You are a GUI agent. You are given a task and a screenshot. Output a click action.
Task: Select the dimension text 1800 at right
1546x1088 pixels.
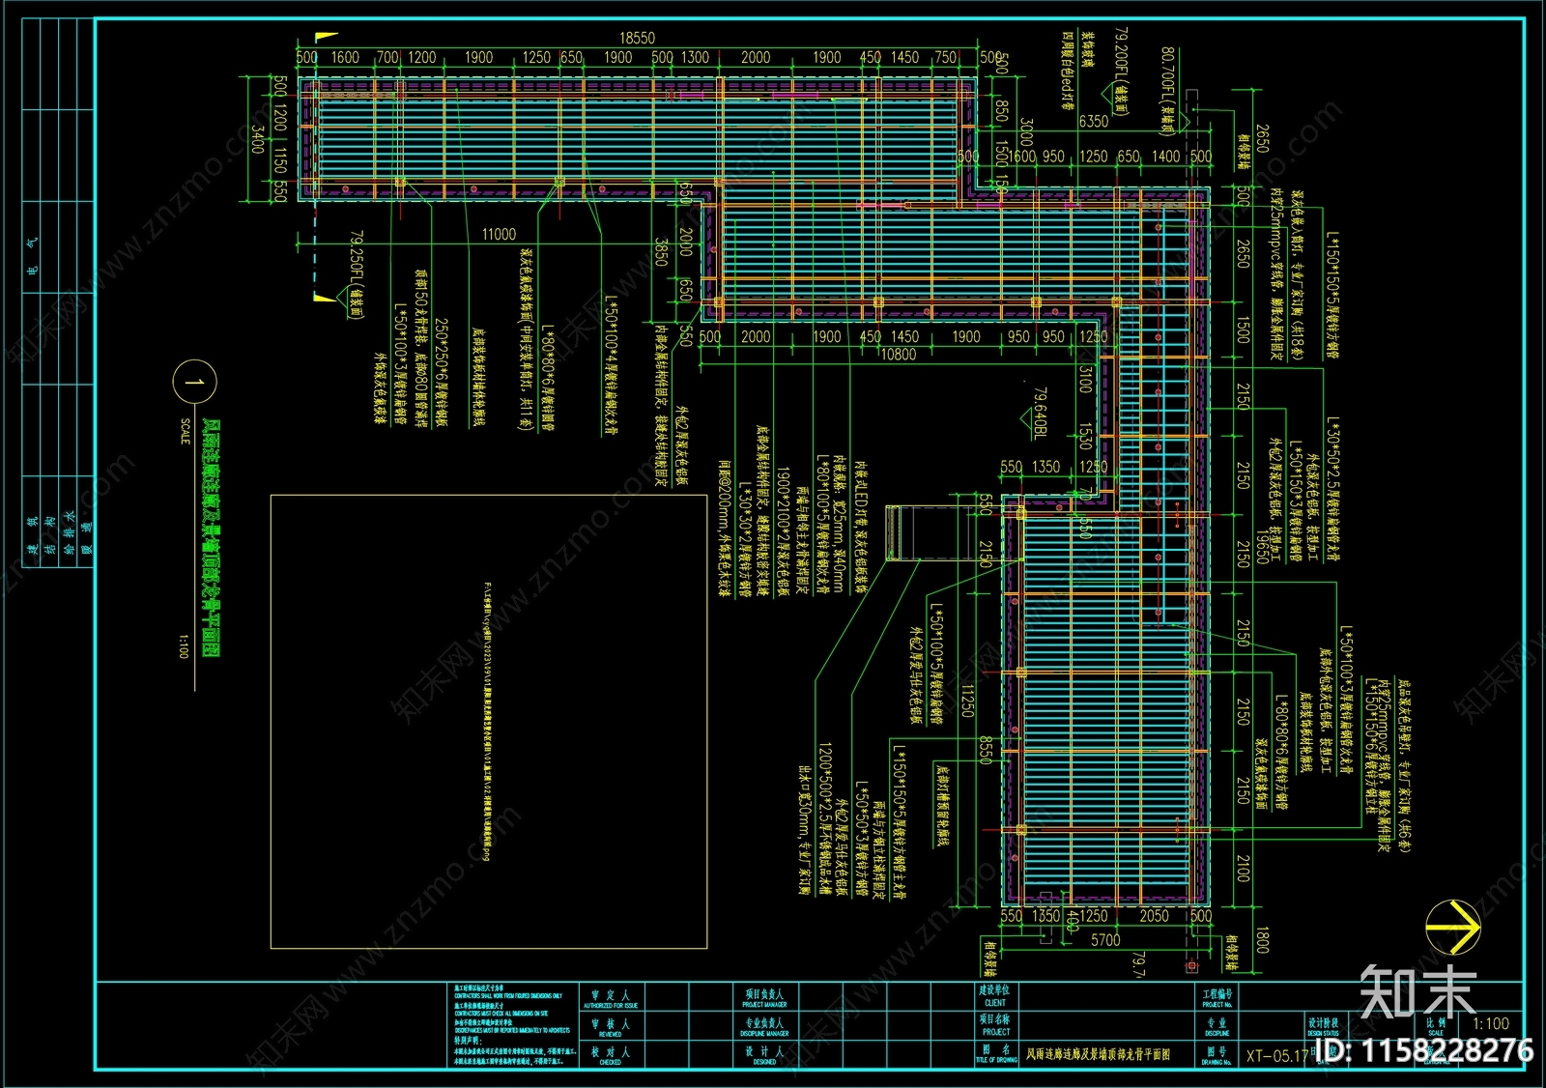pyautogui.click(x=1262, y=941)
